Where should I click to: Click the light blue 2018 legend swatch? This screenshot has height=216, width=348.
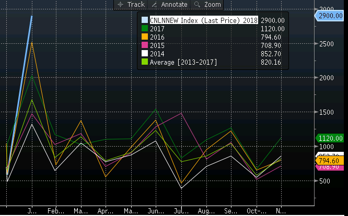[145, 19]
